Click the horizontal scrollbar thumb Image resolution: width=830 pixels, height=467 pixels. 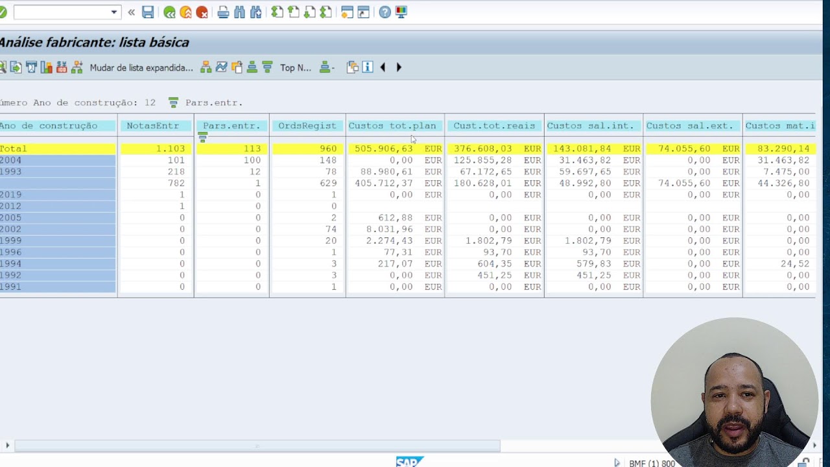[257, 446]
